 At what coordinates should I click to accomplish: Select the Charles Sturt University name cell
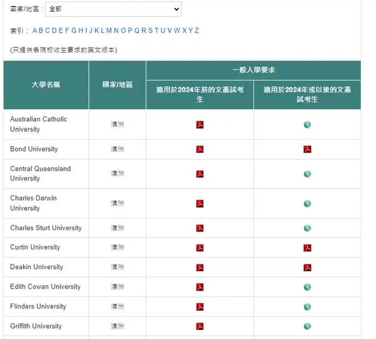point(46,228)
